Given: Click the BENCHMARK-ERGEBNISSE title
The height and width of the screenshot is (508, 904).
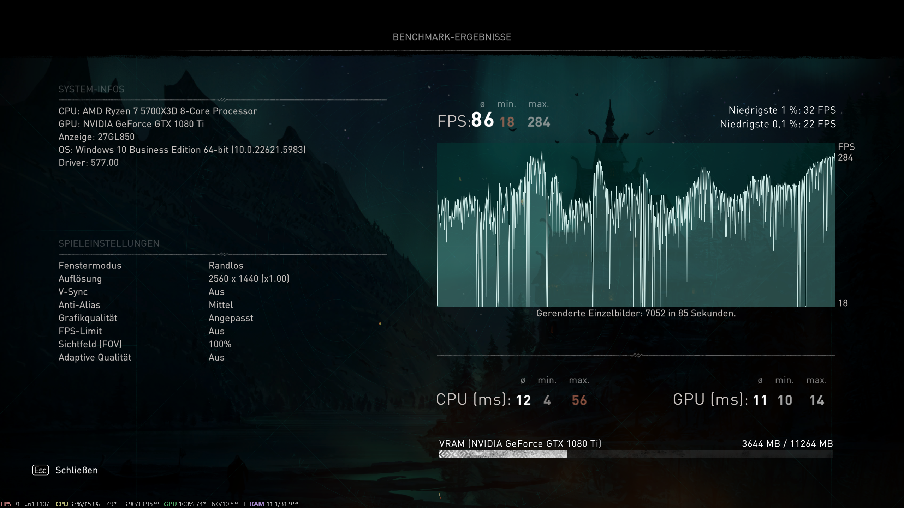Looking at the screenshot, I should (452, 37).
